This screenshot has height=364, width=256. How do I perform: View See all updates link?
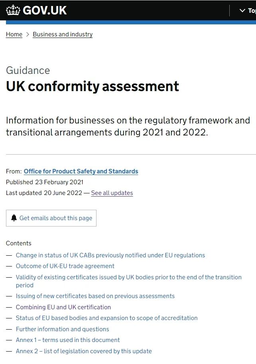[112, 193]
